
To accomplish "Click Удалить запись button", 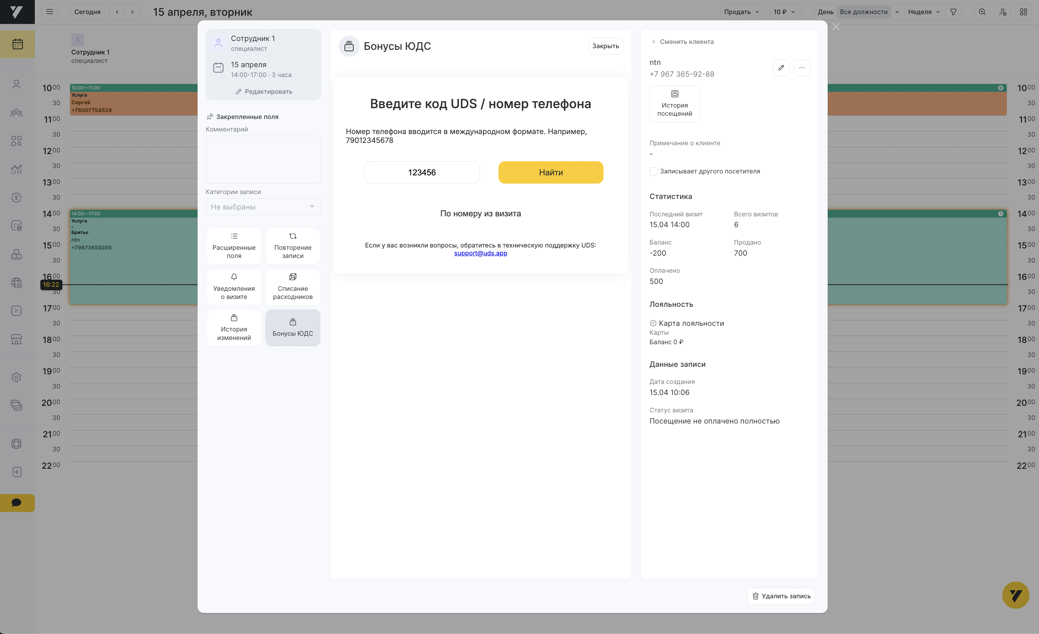I will coord(781,596).
